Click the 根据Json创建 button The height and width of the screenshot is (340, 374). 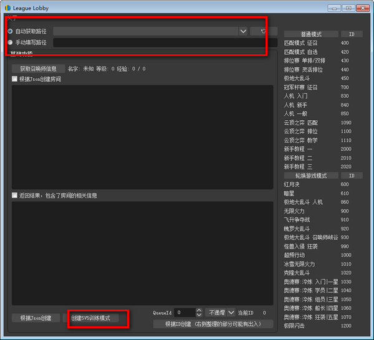click(36, 318)
